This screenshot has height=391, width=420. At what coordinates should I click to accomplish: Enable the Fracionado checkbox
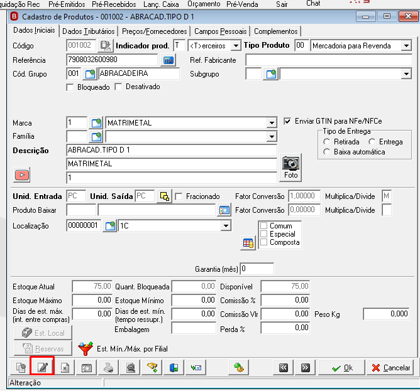[179, 196]
